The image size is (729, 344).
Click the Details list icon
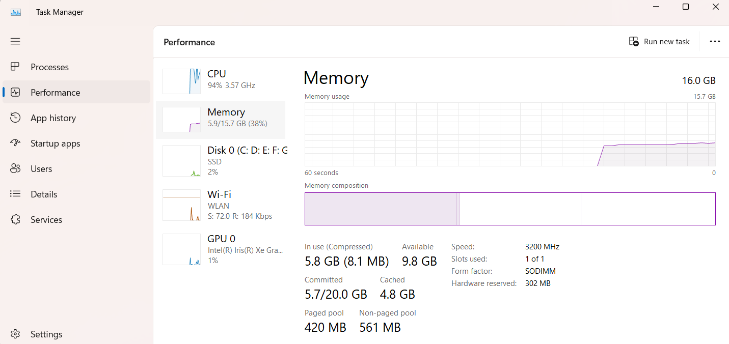pos(15,194)
